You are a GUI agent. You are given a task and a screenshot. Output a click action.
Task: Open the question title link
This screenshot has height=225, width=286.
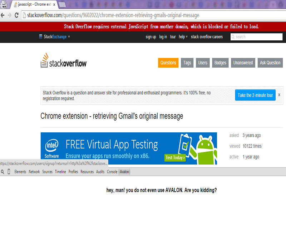(112, 116)
